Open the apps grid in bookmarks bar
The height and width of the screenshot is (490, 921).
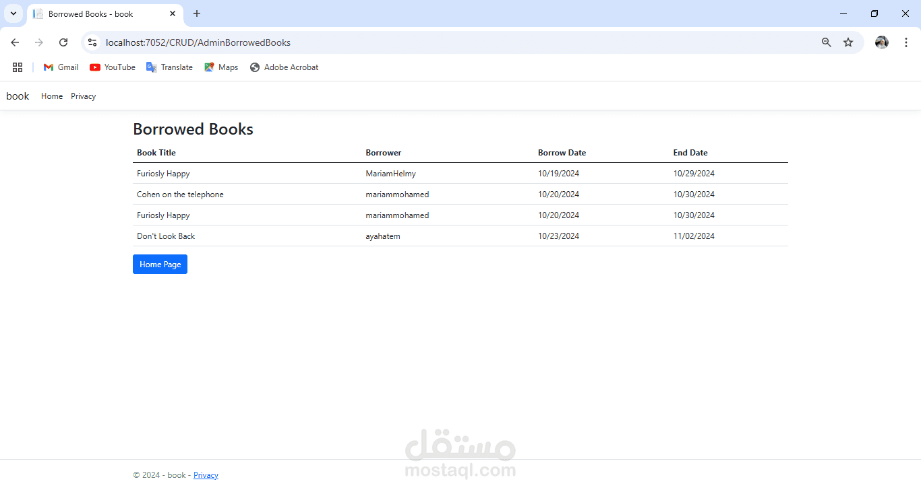18,67
